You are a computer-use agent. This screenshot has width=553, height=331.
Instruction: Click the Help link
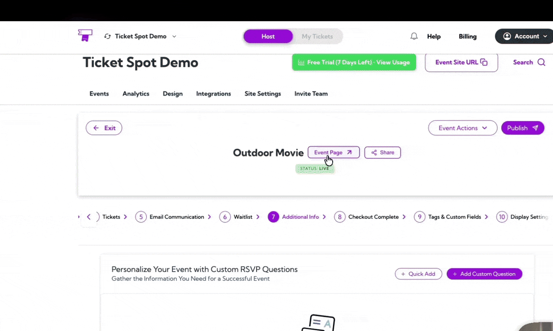tap(434, 36)
